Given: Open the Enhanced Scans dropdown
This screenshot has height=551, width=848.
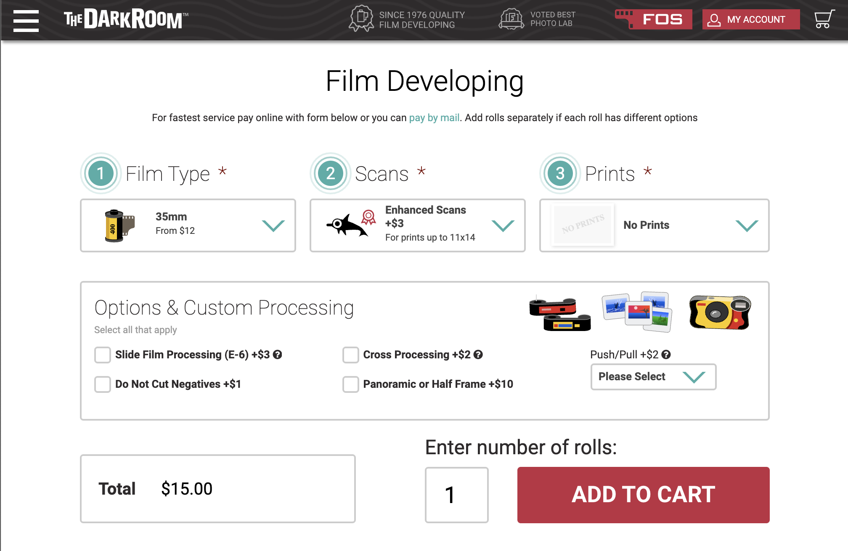Looking at the screenshot, I should (x=418, y=225).
